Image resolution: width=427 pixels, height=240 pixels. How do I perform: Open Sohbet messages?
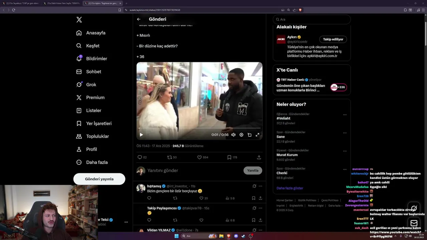(x=88, y=72)
